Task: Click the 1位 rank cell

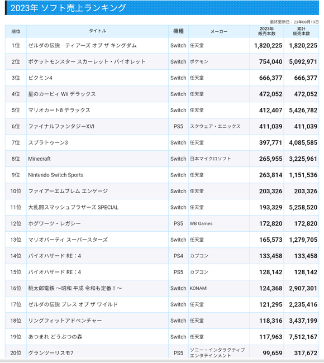Action: click(16, 45)
